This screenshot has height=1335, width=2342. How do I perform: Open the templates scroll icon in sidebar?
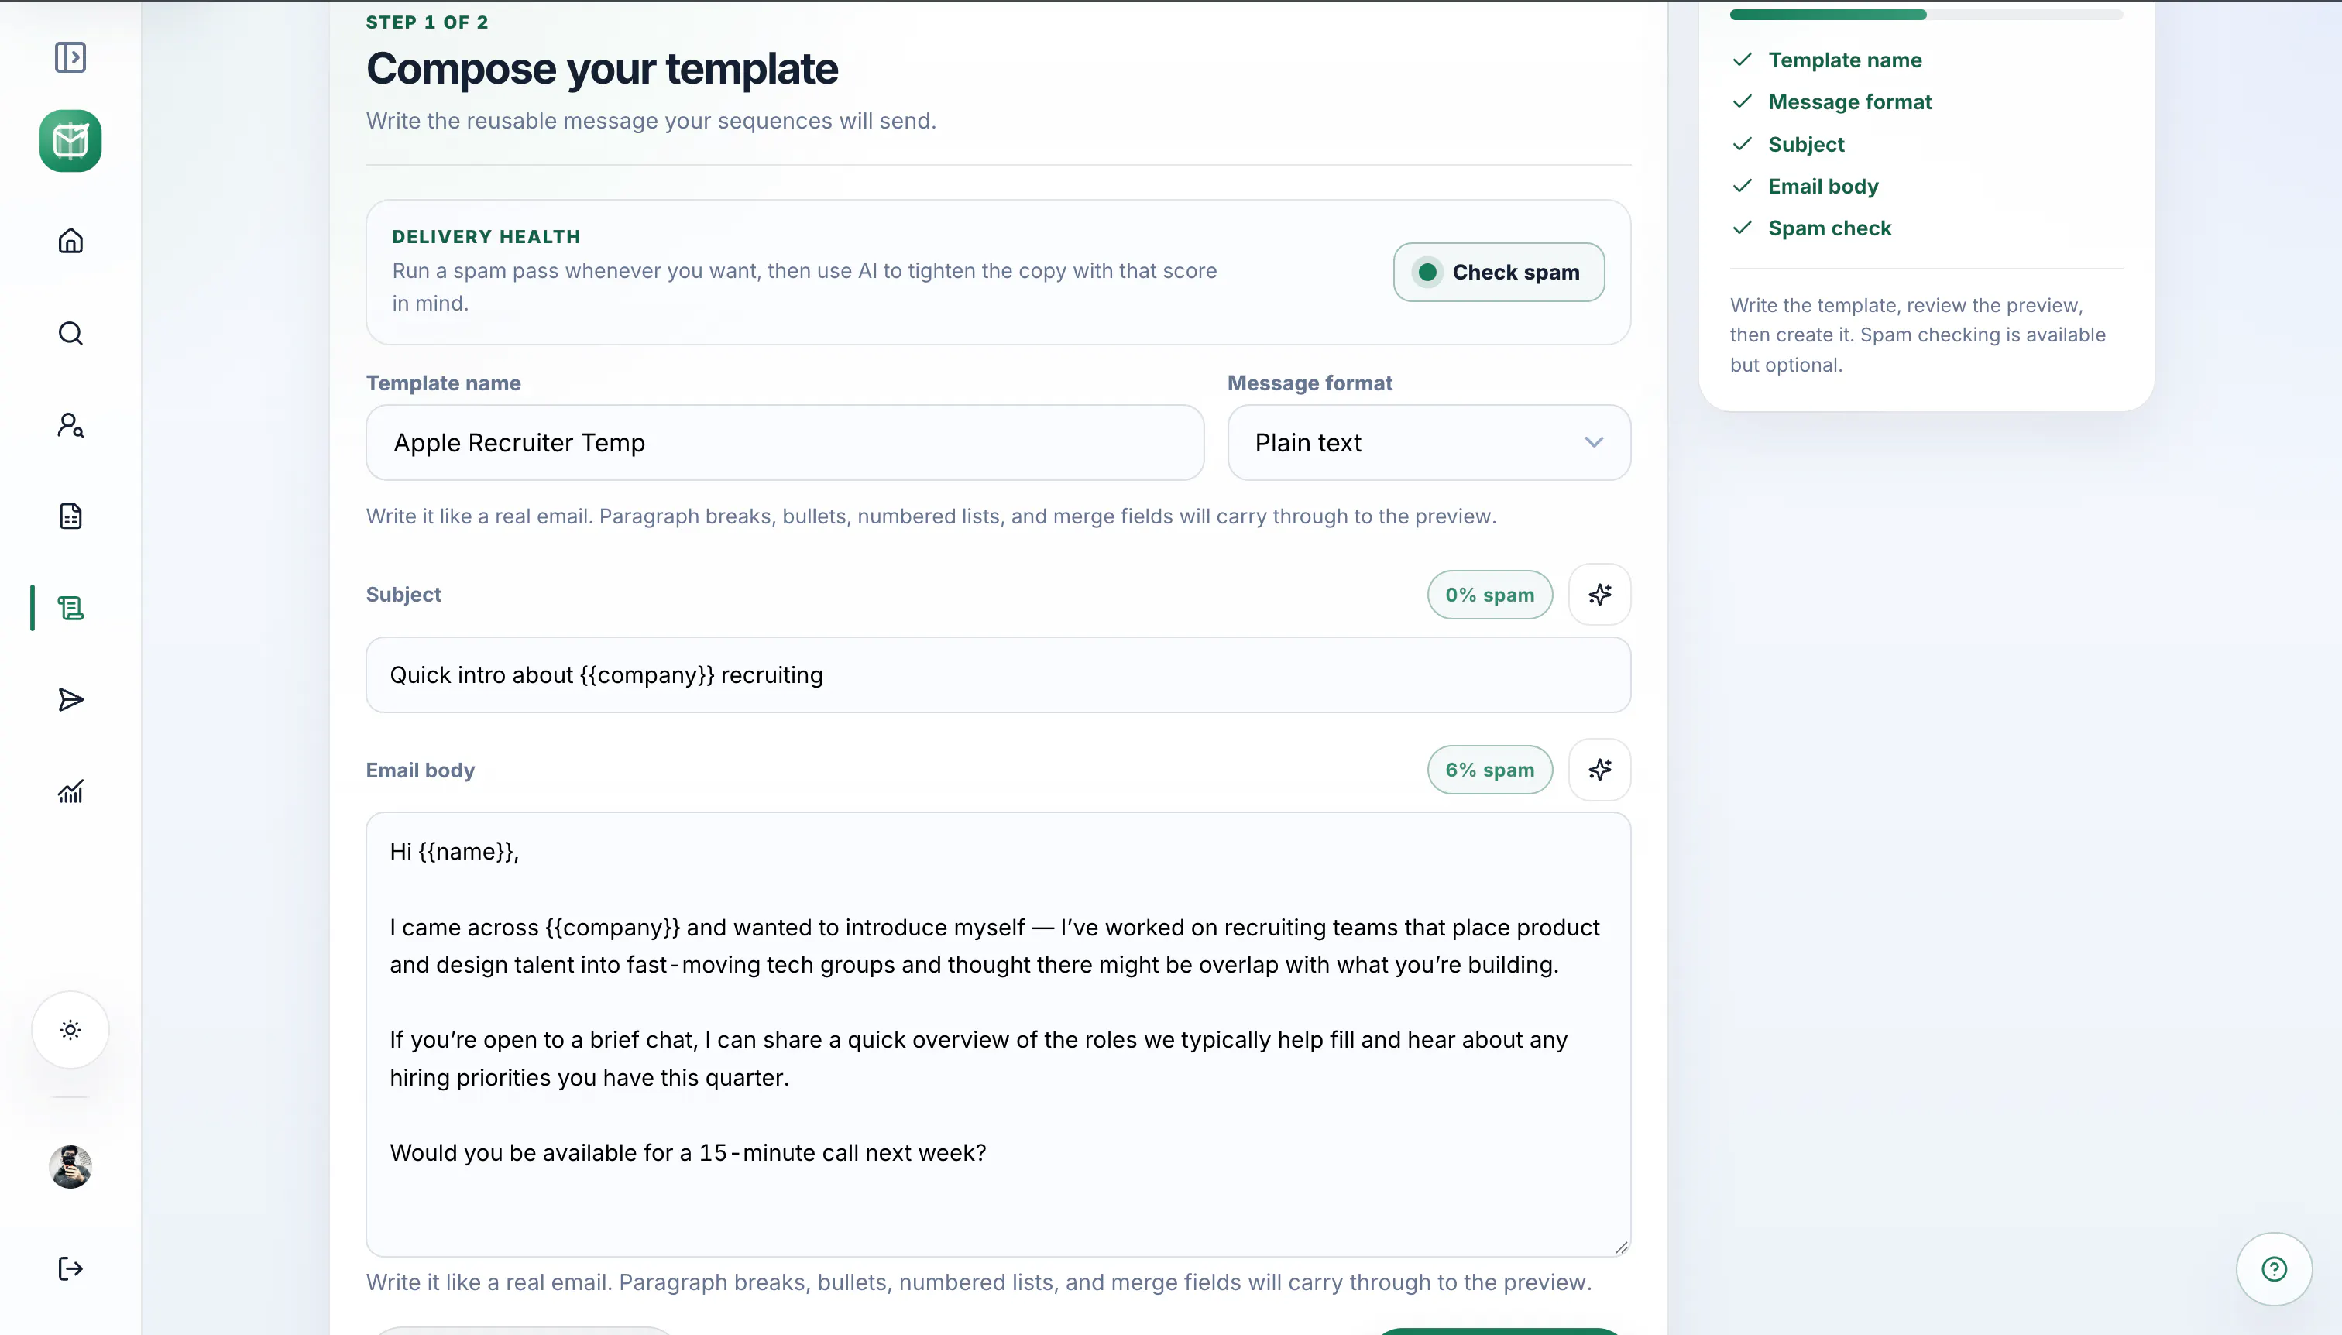point(70,608)
